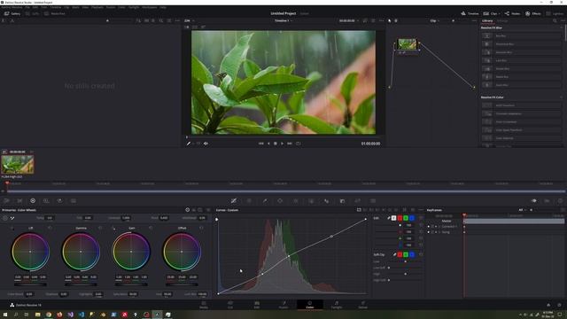
Task: Stop playback in the viewer
Action: [x=276, y=144]
